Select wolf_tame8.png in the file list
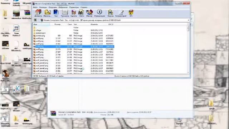The height and width of the screenshot is (129, 229). 73,63
